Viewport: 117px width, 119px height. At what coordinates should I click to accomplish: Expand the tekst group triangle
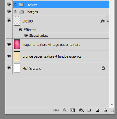click(x=15, y=5)
